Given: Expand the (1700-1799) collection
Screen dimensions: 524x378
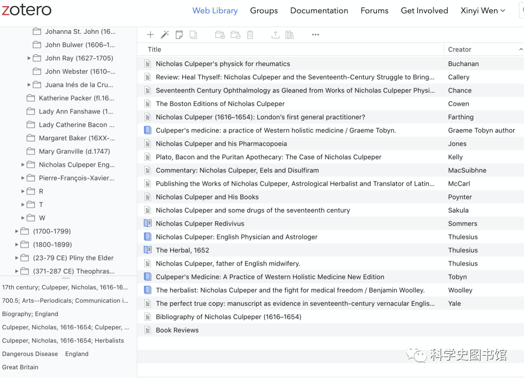Looking at the screenshot, I should (x=17, y=231).
